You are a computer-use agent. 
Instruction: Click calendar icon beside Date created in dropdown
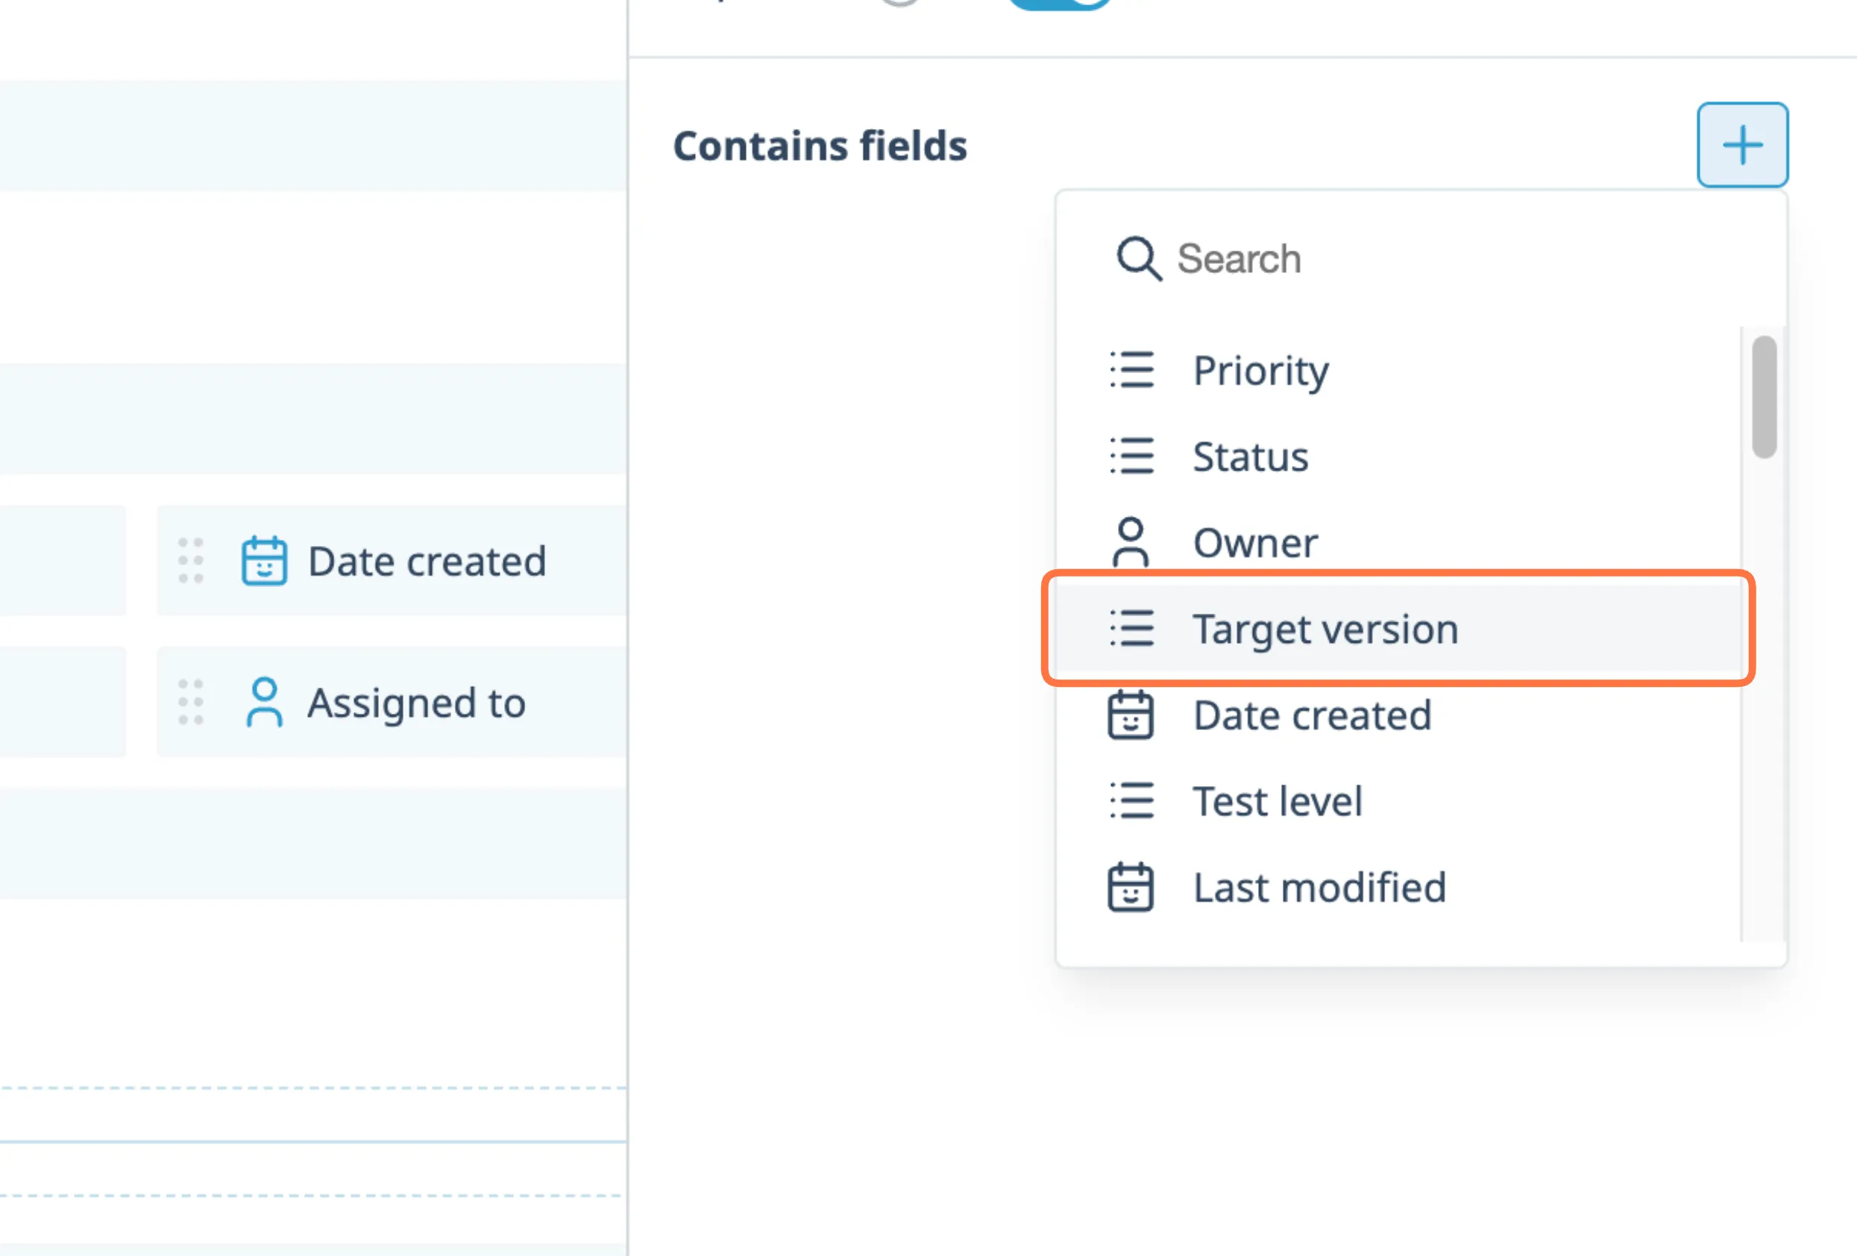(1130, 715)
